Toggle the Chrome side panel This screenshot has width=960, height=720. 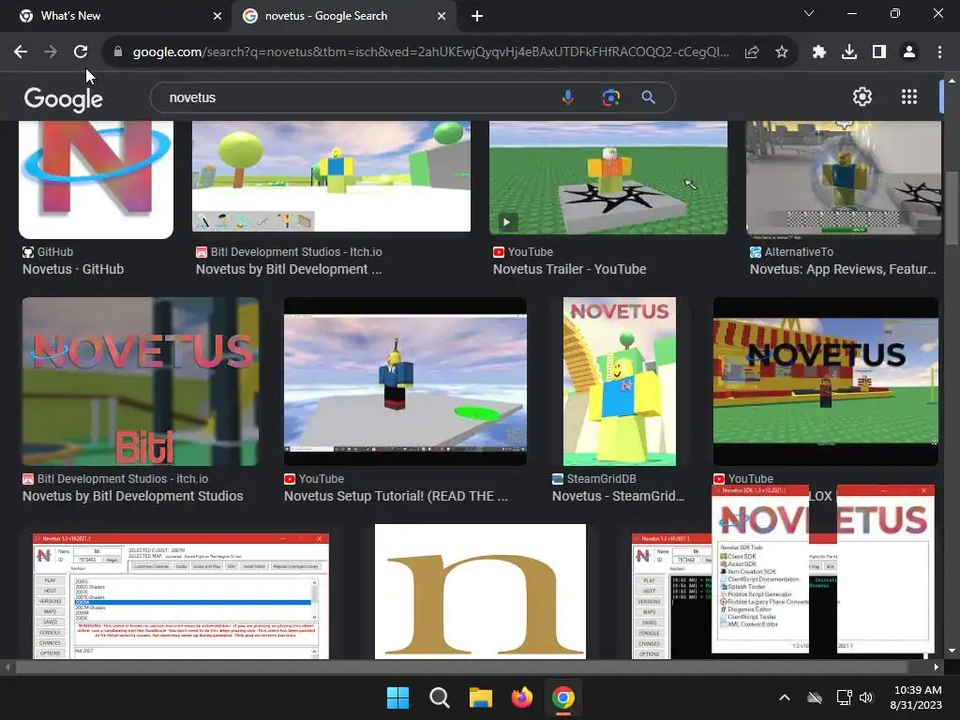tap(879, 52)
